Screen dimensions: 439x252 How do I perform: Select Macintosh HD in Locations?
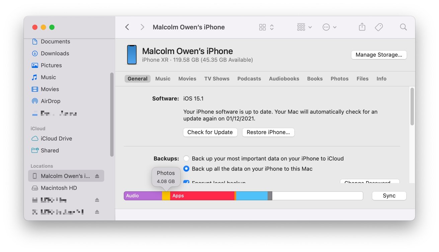59,188
